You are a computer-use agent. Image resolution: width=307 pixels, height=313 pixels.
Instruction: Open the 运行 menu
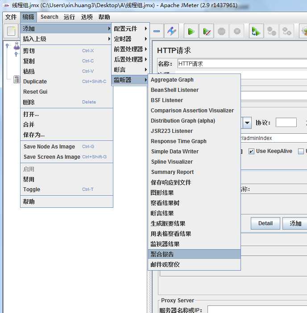pos(69,17)
